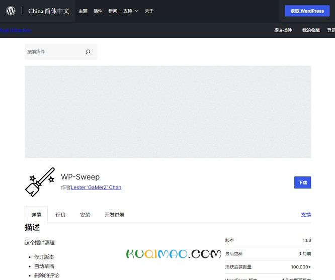The width and height of the screenshot is (335, 280).
Task: Open the 主题 menu item
Action: click(x=83, y=11)
